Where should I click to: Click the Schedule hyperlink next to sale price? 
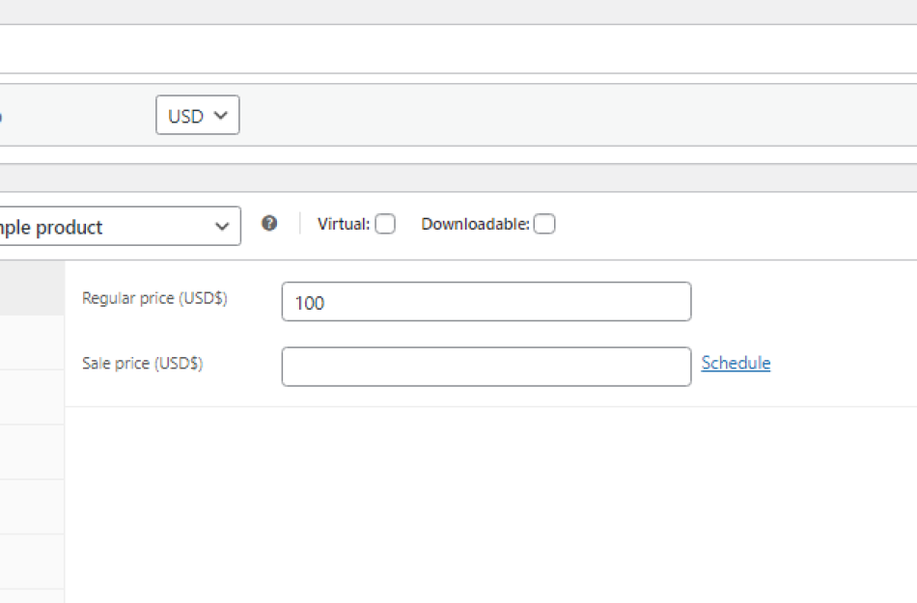point(736,363)
